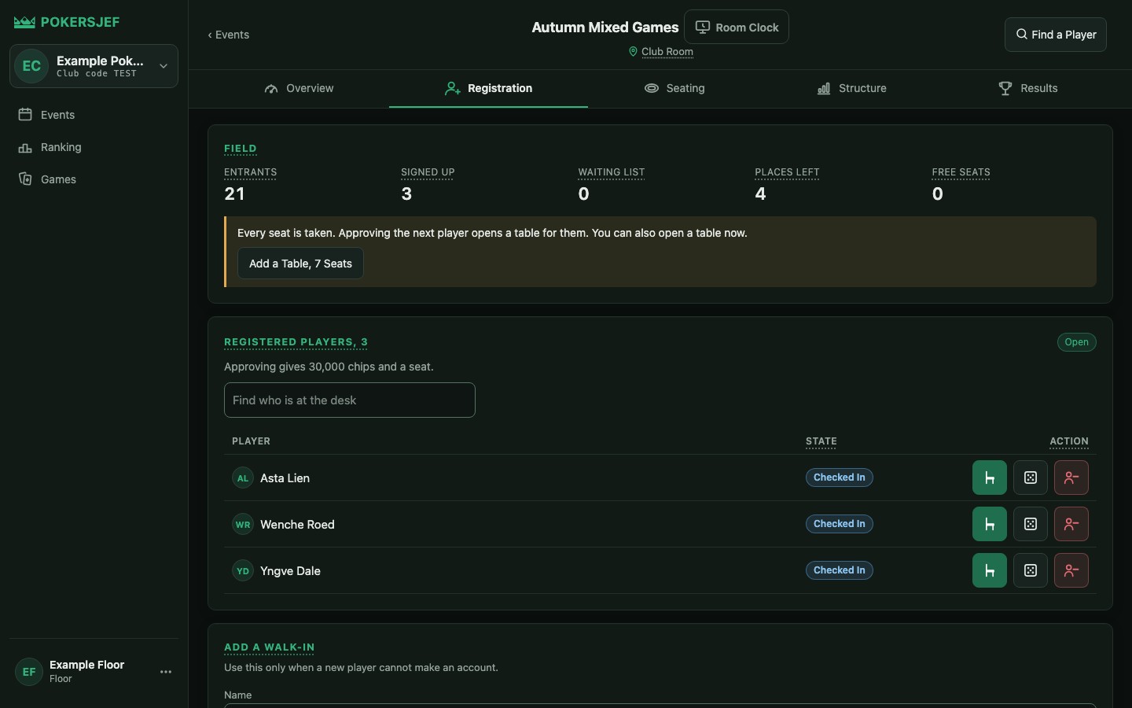The height and width of the screenshot is (708, 1132).
Task: Go back to Events list
Action: [229, 35]
